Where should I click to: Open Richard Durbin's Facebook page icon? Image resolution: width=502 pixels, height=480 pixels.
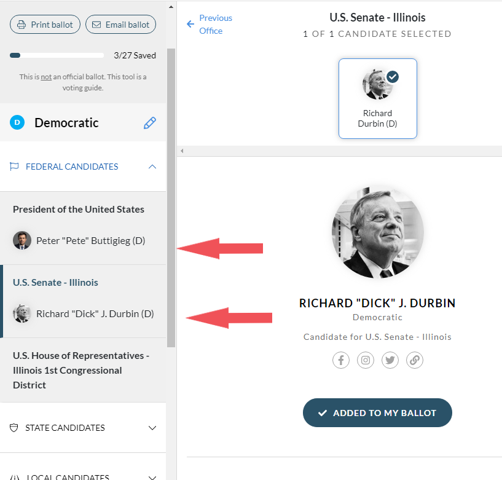pos(340,360)
